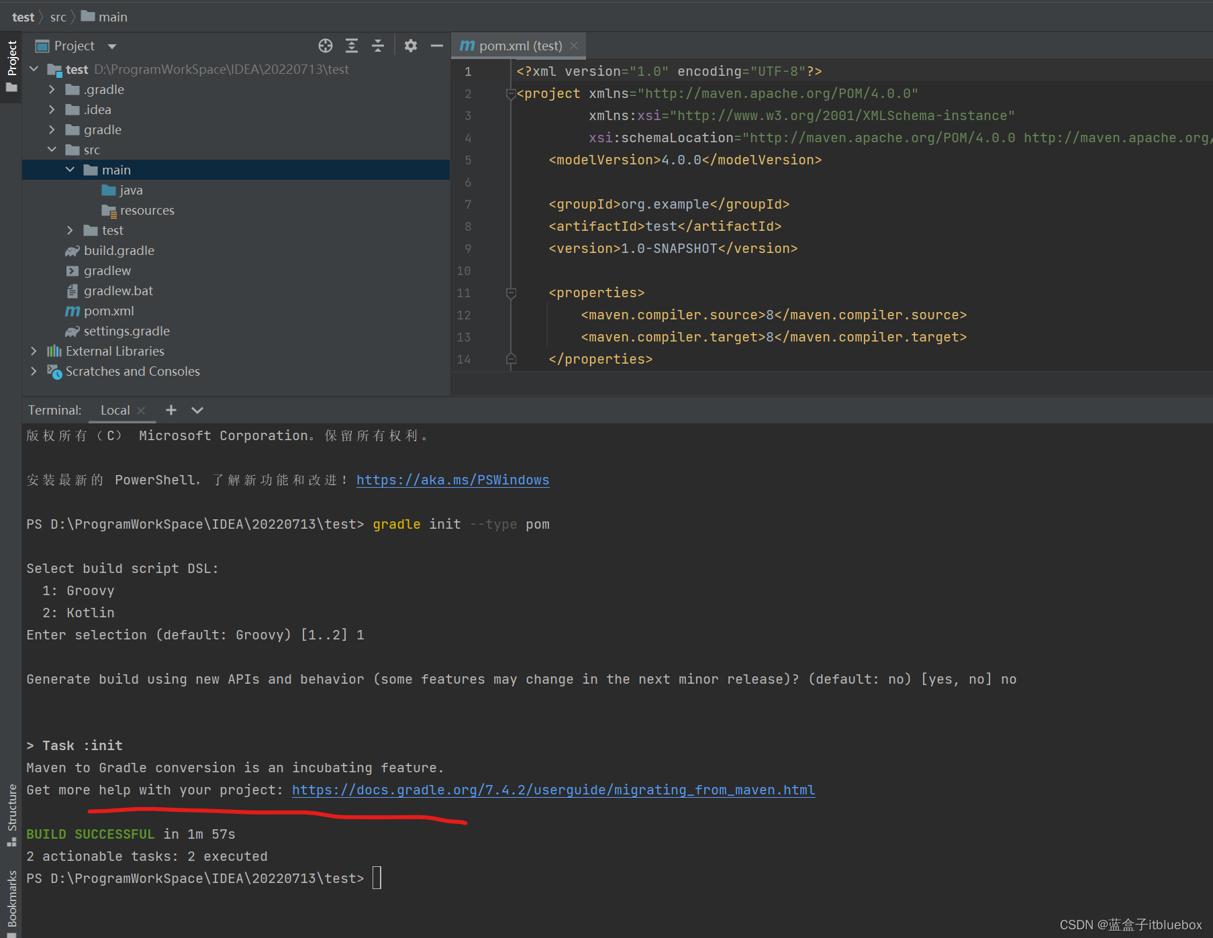The image size is (1213, 938).
Task: Collapse the main folder
Action: (x=70, y=170)
